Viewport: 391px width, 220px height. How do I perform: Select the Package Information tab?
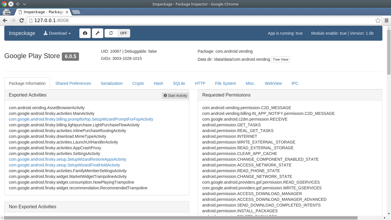(27, 83)
